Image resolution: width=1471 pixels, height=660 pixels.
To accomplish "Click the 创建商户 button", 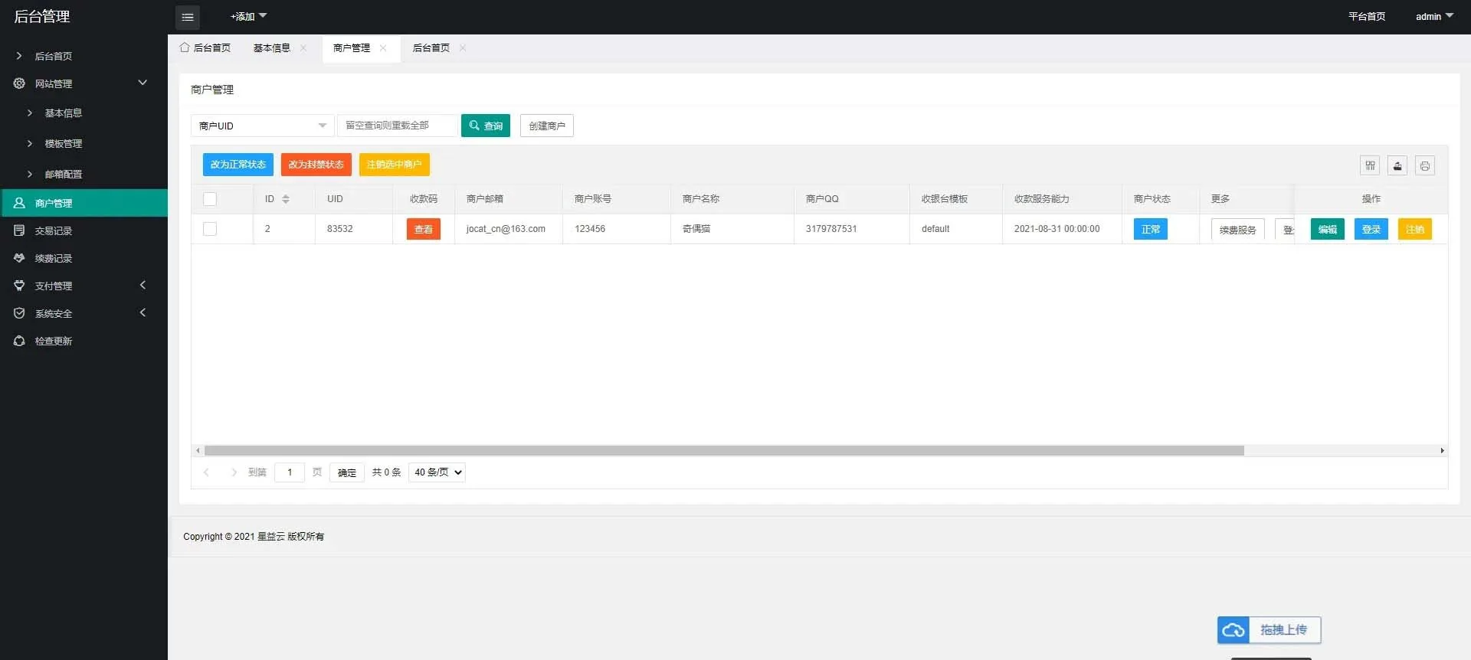I will pos(546,126).
